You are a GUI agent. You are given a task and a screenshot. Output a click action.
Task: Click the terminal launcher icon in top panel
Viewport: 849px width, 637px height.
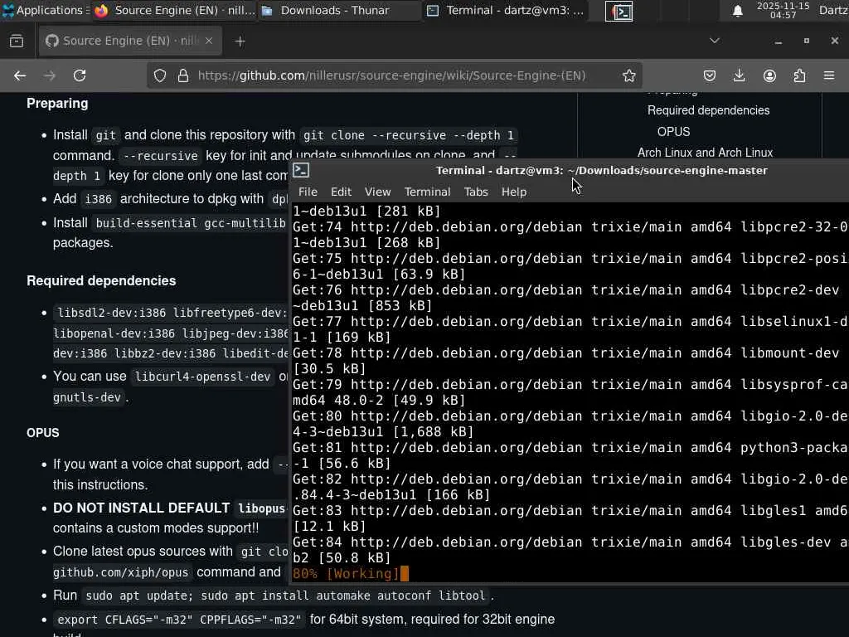[619, 12]
